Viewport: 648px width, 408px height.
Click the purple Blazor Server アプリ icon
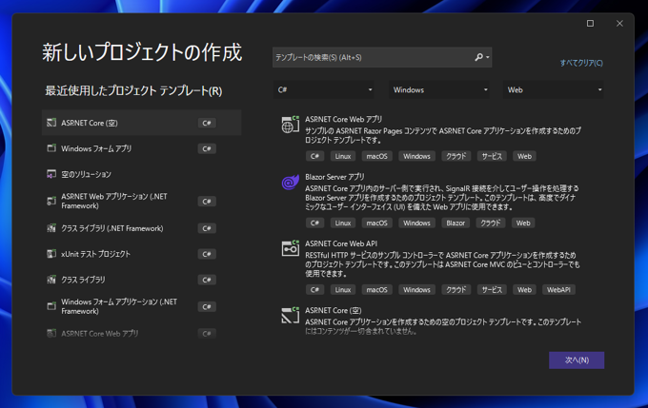coord(290,182)
